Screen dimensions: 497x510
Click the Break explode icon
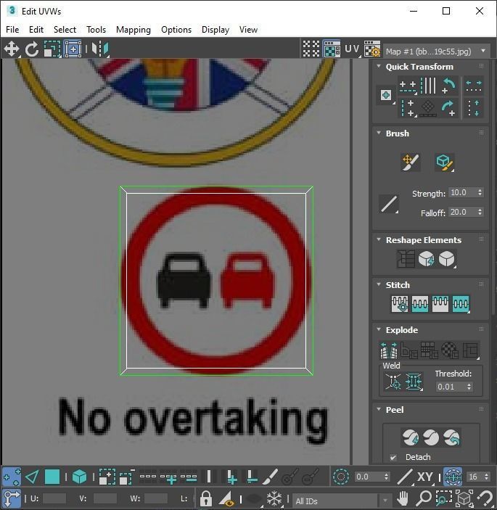point(389,350)
